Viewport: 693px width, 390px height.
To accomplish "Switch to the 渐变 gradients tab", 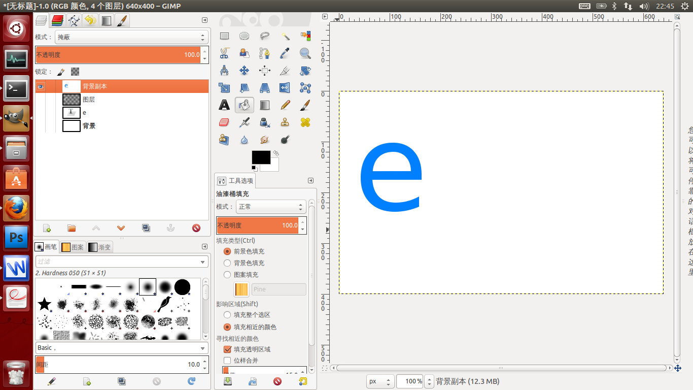I will [x=100, y=247].
